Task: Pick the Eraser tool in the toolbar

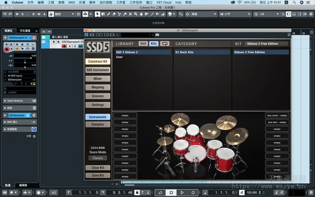Action: 114,14
